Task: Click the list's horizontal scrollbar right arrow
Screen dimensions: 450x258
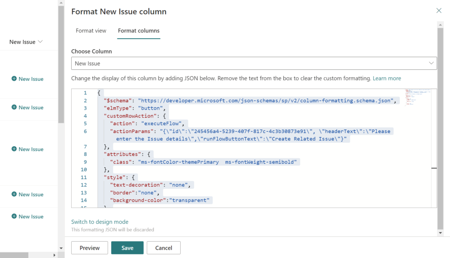Action: point(54,255)
